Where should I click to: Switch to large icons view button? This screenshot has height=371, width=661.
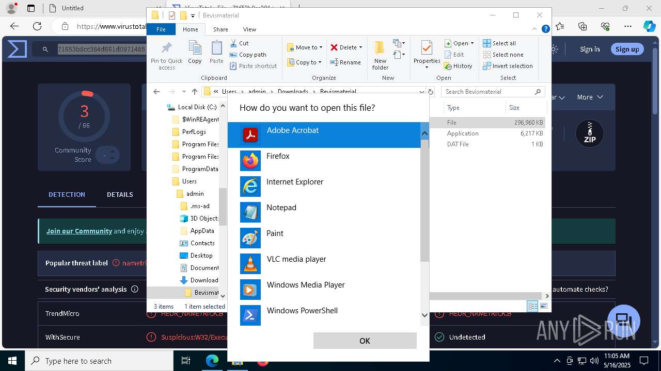[543, 306]
